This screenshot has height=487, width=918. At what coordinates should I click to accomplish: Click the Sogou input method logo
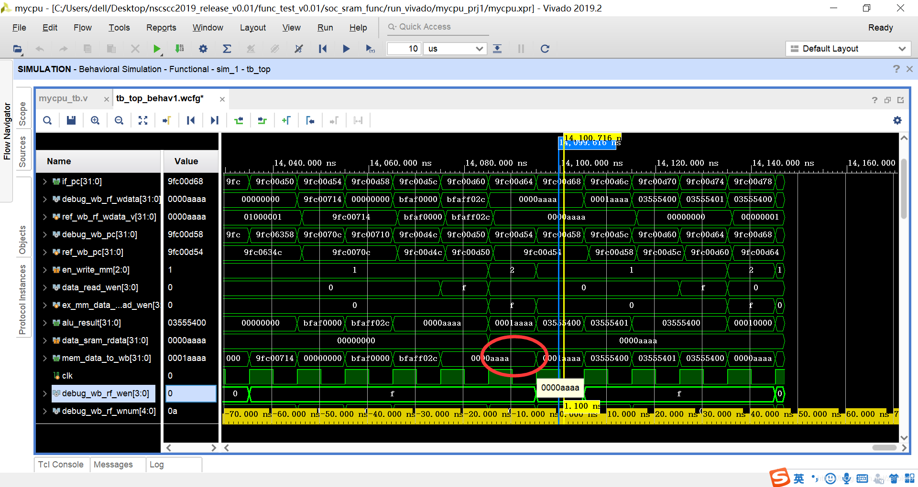point(779,477)
